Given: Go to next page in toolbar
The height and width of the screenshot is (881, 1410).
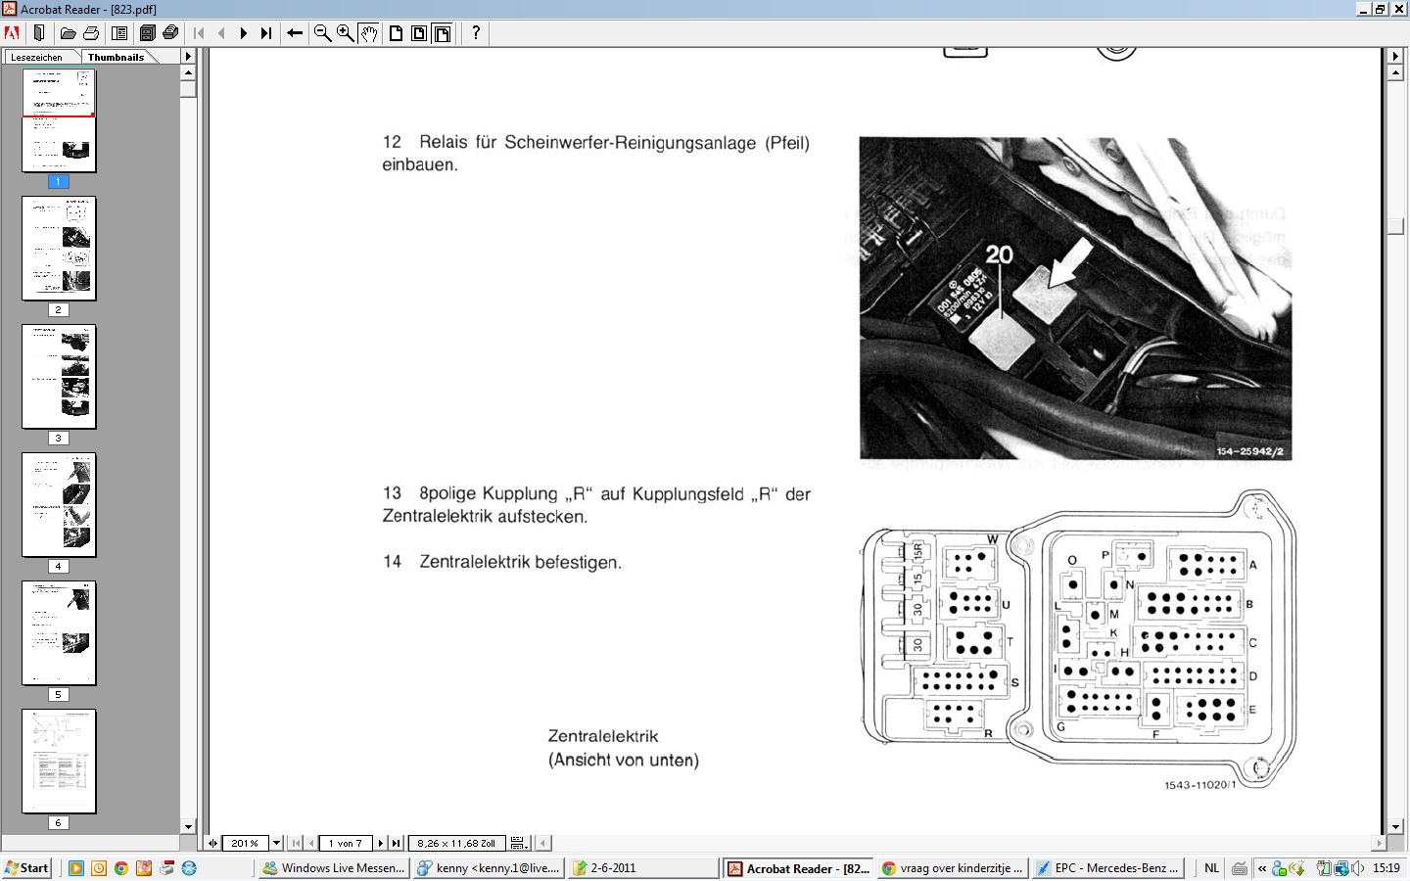Looking at the screenshot, I should click(x=244, y=32).
